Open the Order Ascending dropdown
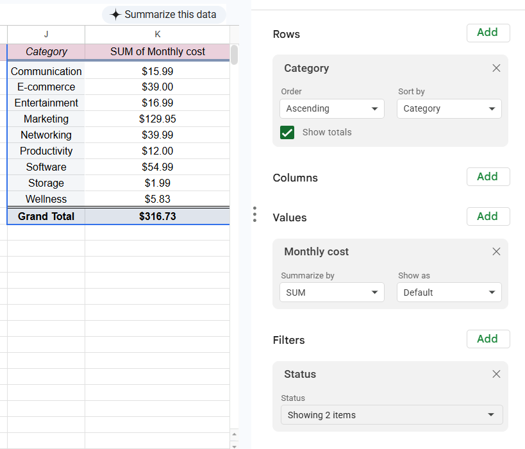The height and width of the screenshot is (449, 525). point(332,108)
